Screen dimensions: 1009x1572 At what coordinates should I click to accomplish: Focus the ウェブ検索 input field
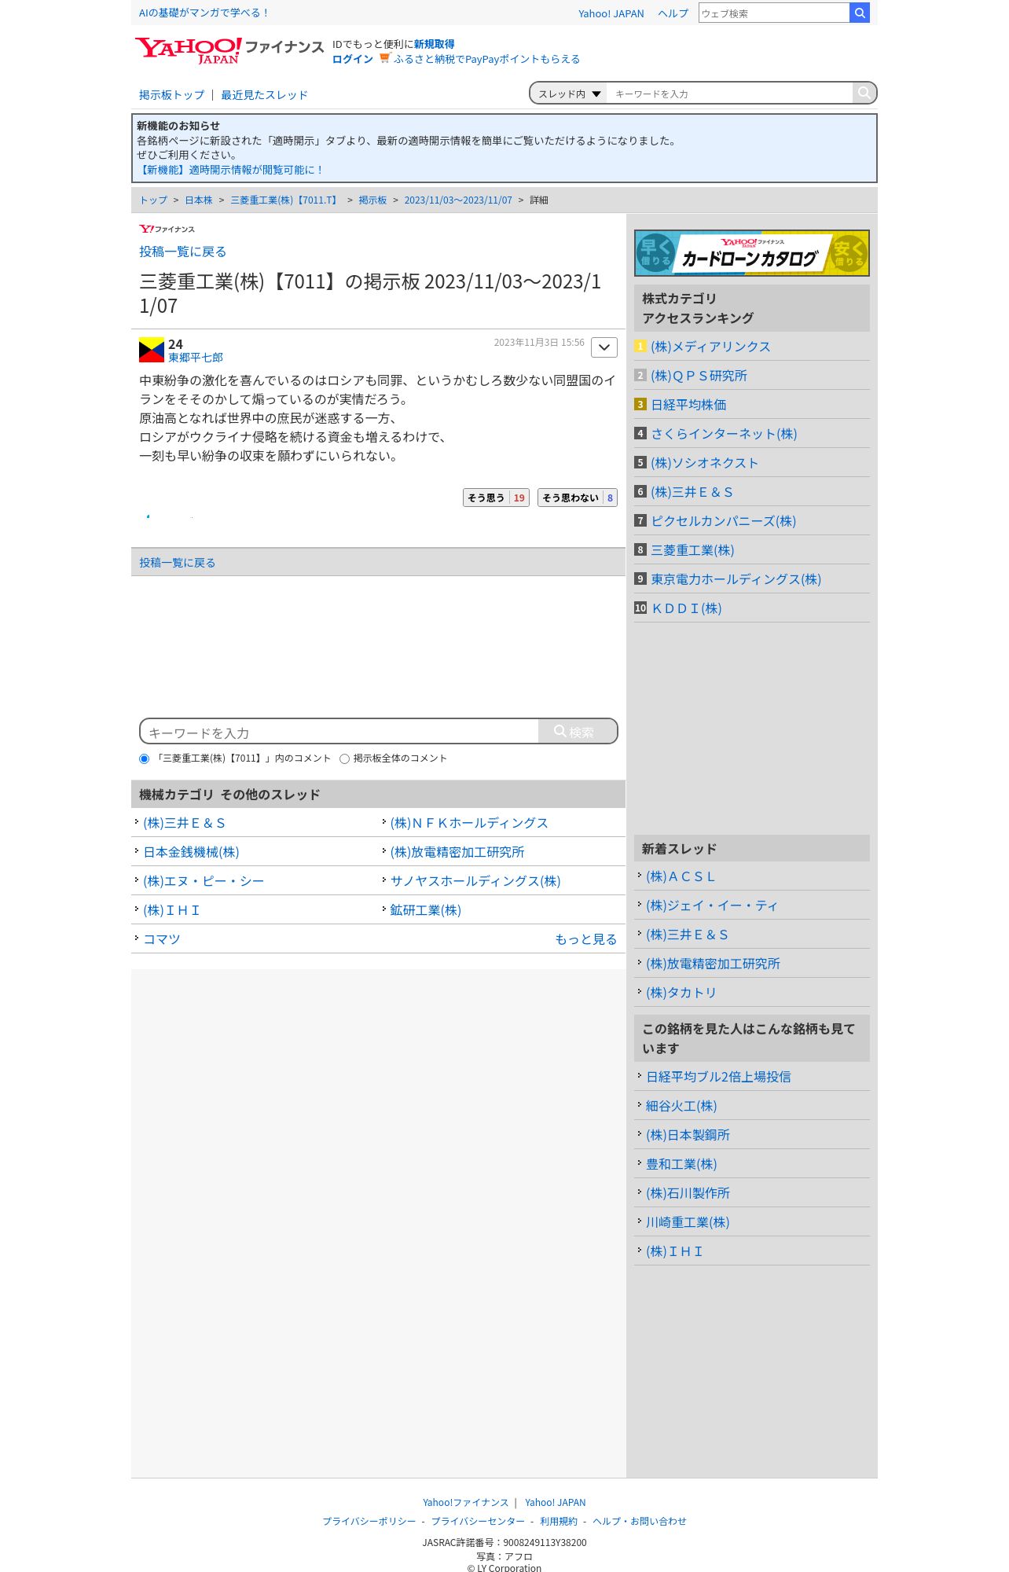click(x=774, y=13)
